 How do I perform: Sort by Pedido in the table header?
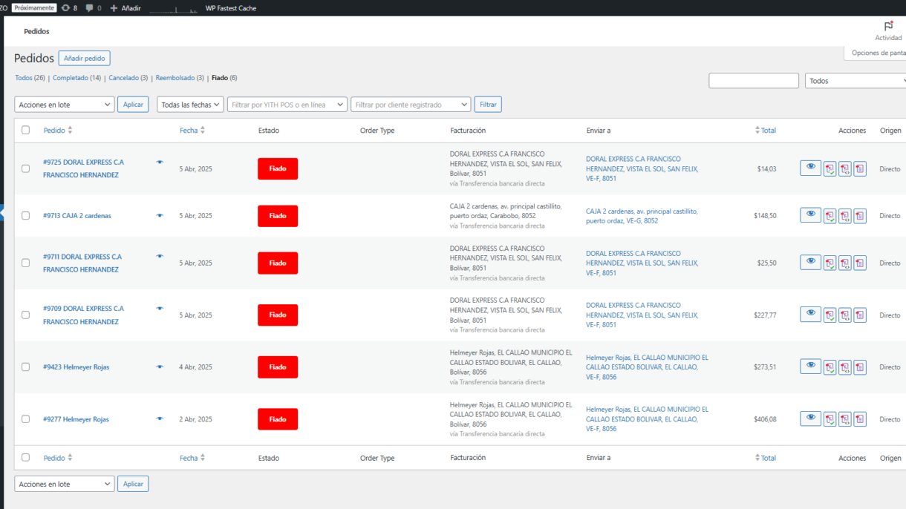(58, 130)
